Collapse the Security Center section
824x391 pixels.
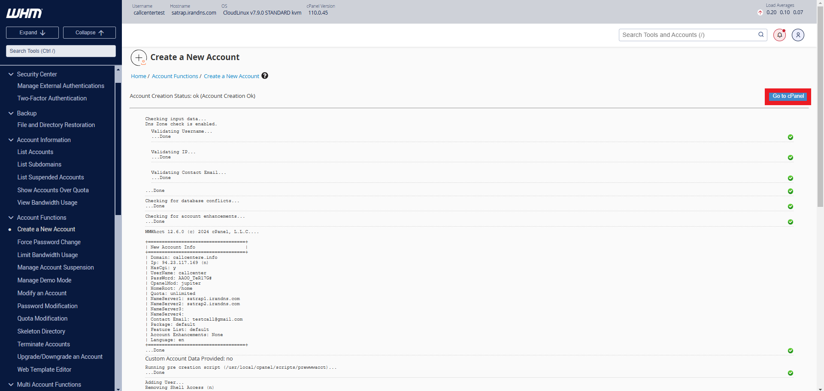pos(11,74)
